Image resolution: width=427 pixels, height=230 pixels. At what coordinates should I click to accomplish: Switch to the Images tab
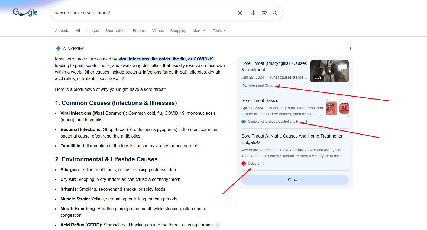[92, 31]
